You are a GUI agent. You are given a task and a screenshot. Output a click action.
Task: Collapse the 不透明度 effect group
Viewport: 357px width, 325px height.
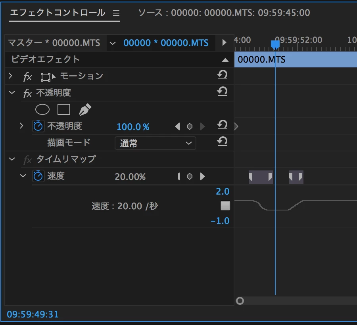12,93
